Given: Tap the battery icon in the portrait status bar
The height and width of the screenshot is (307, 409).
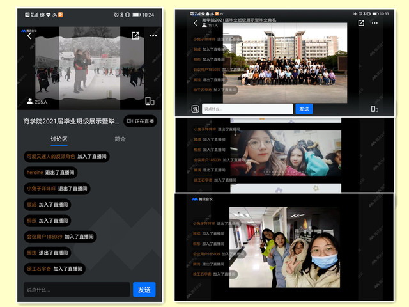Looking at the screenshot, I should pos(136,15).
